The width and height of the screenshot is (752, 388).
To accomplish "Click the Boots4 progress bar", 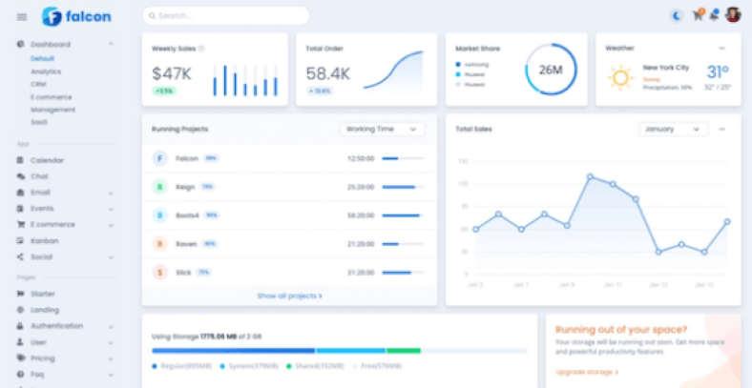I will (x=403, y=215).
